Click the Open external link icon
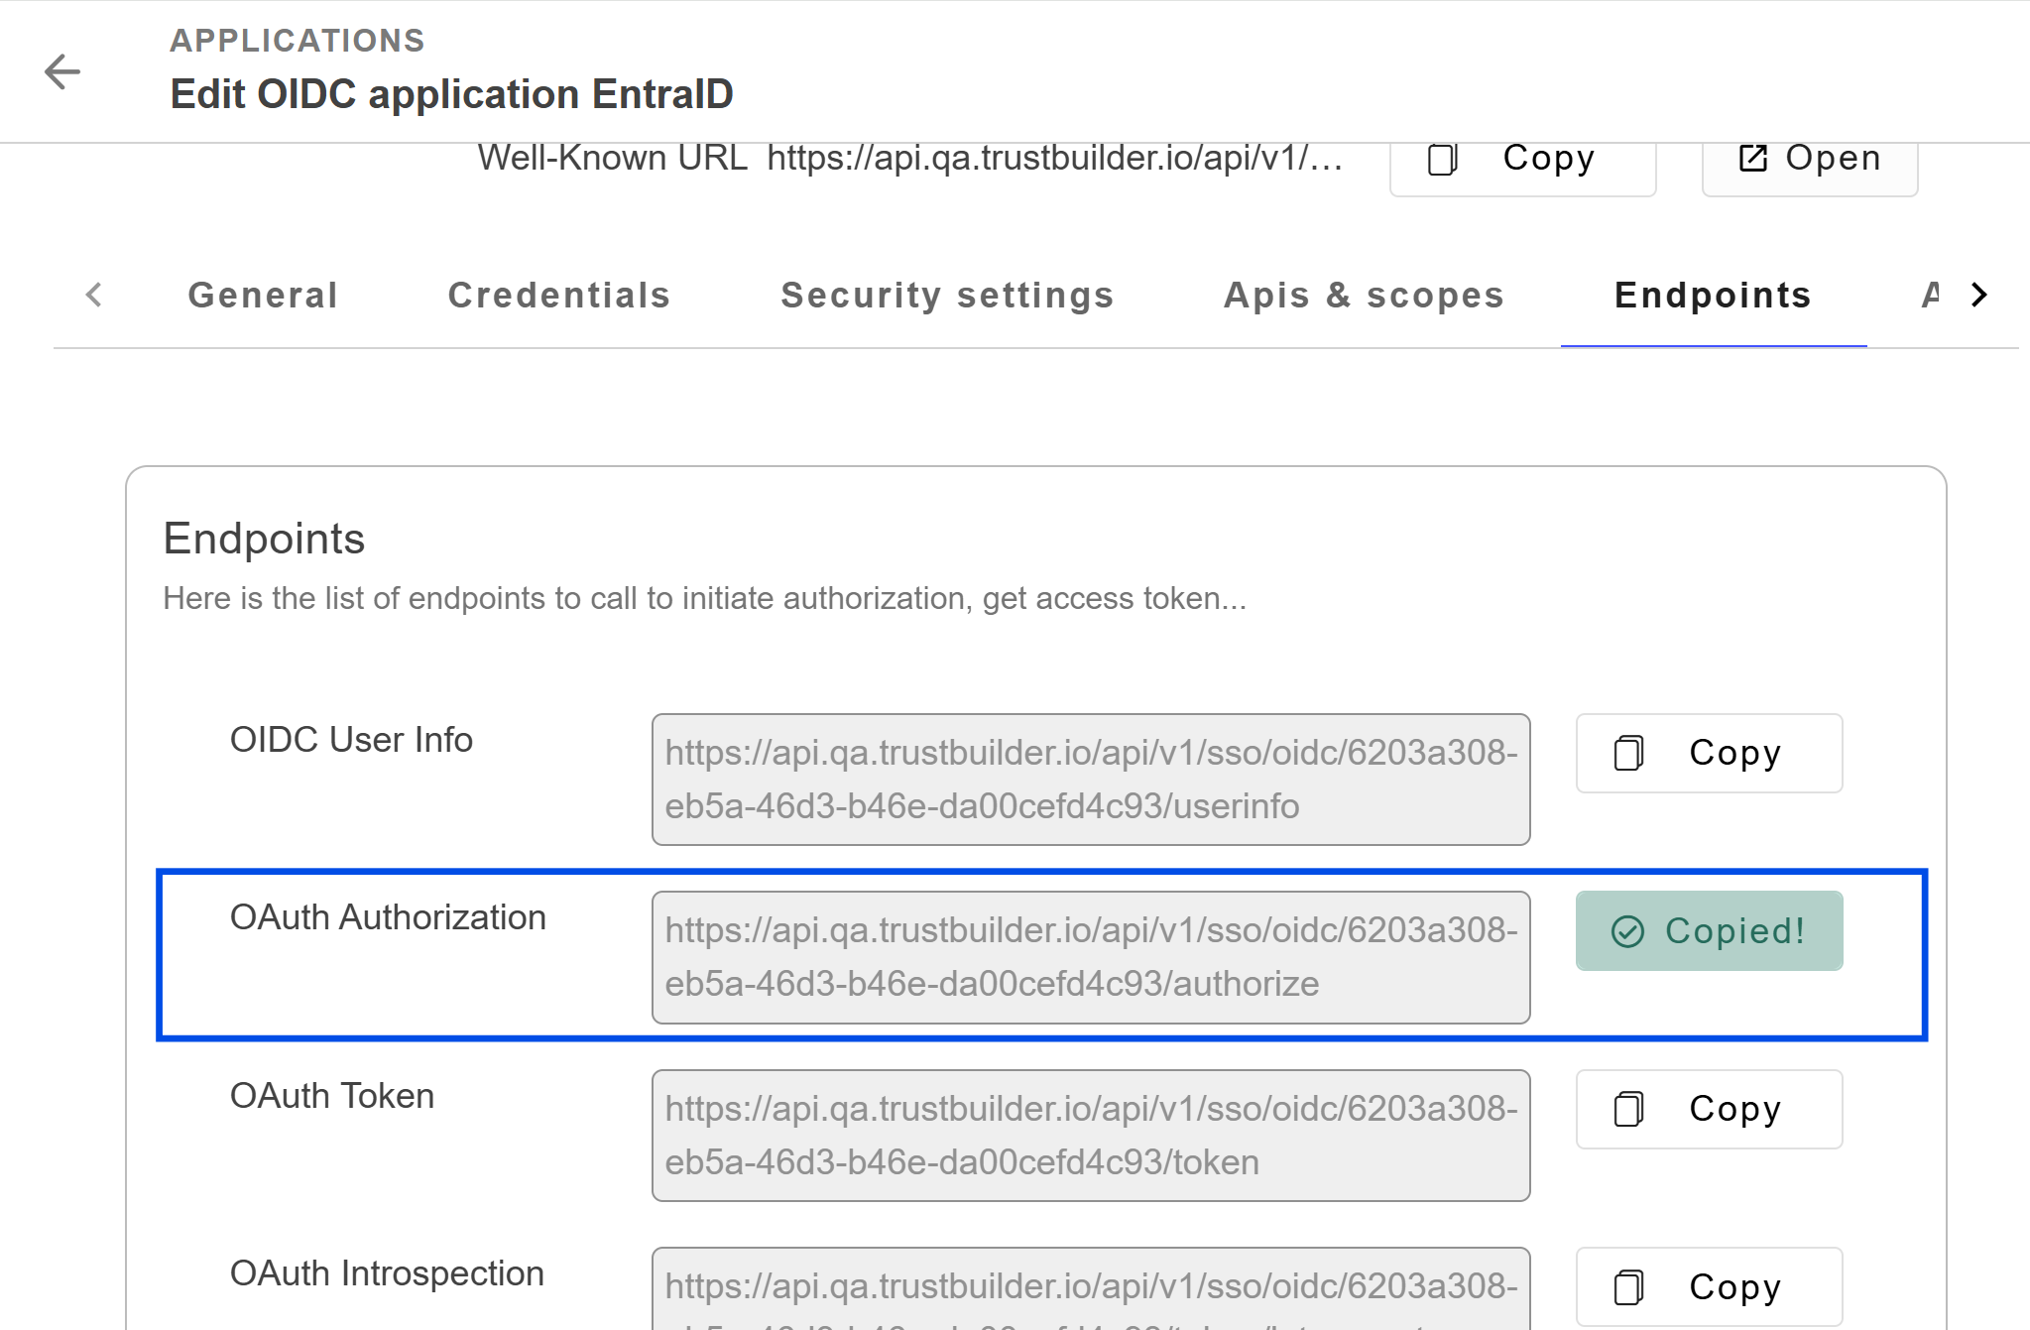The width and height of the screenshot is (2030, 1330). point(1752,159)
